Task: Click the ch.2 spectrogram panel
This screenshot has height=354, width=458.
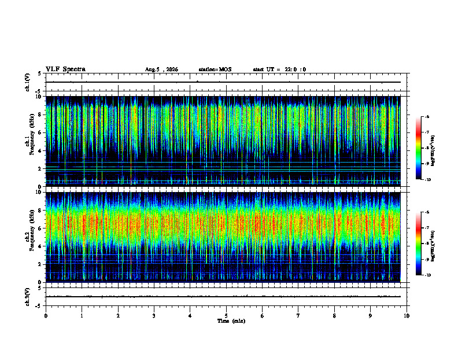Action: [223, 237]
